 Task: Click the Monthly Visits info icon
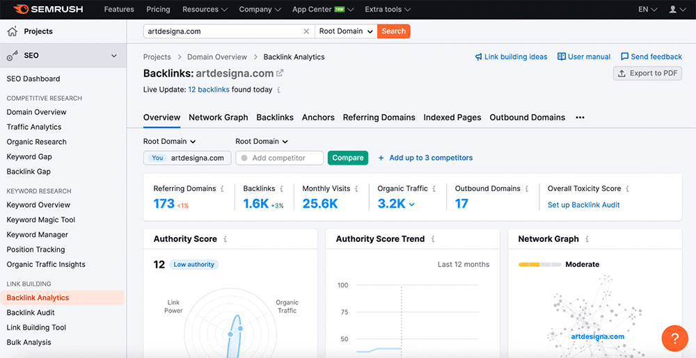(356, 189)
